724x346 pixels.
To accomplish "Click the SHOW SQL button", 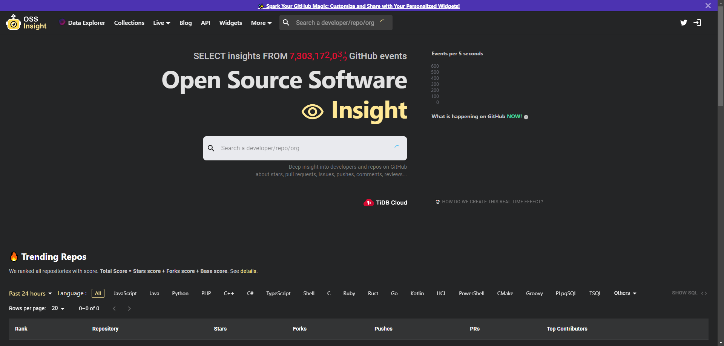I will 689,293.
